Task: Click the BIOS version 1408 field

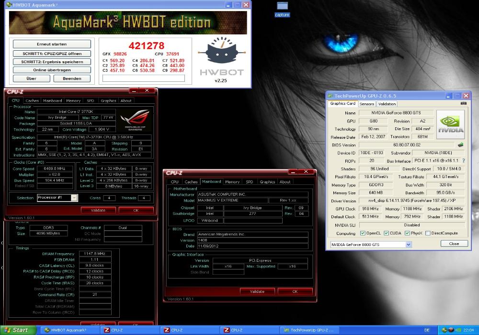Action: tap(252, 240)
